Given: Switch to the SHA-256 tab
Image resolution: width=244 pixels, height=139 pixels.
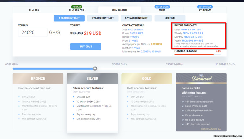Looking at the screenshot, I should [x=34, y=10].
